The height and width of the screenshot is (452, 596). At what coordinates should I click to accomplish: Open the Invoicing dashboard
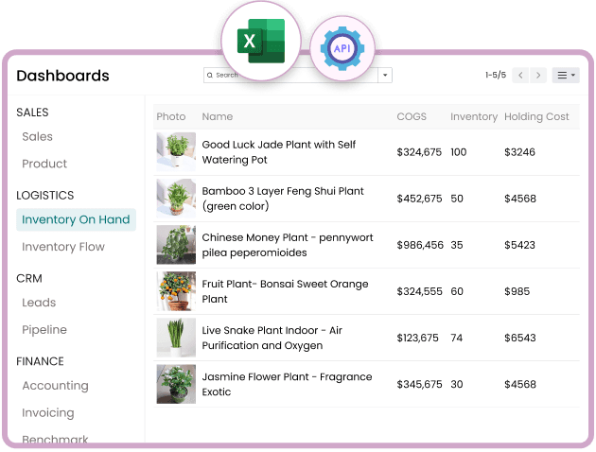(48, 413)
